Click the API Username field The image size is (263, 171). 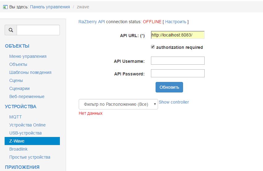[x=177, y=61]
